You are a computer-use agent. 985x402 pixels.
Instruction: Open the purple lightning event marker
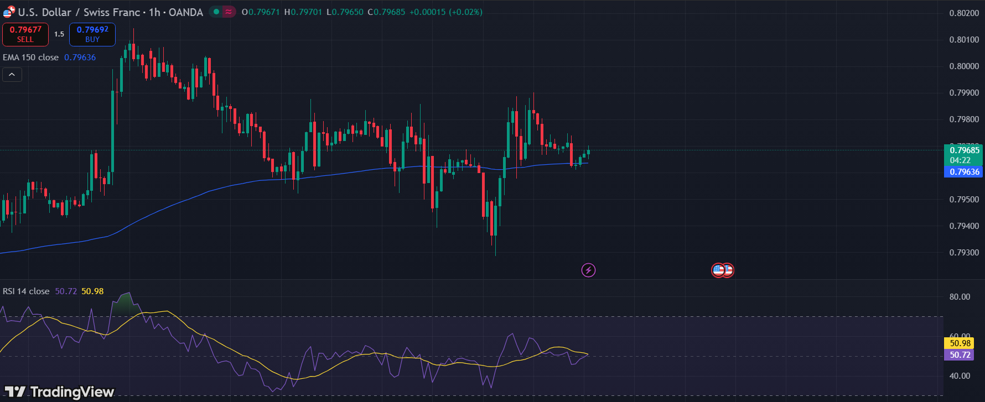588,270
